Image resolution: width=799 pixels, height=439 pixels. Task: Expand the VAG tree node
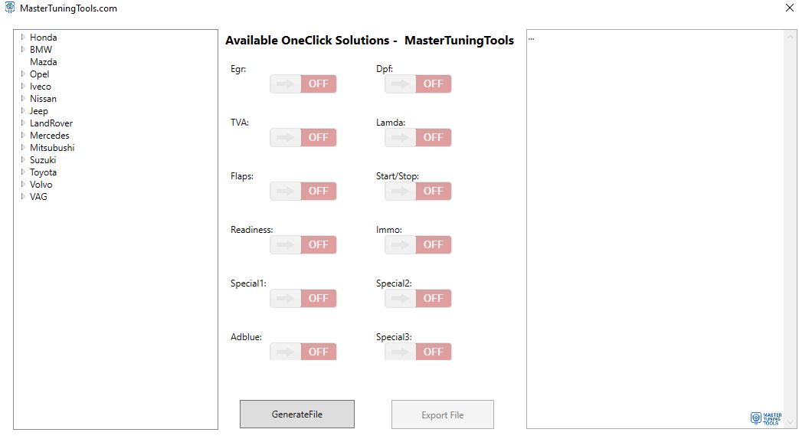coord(23,196)
